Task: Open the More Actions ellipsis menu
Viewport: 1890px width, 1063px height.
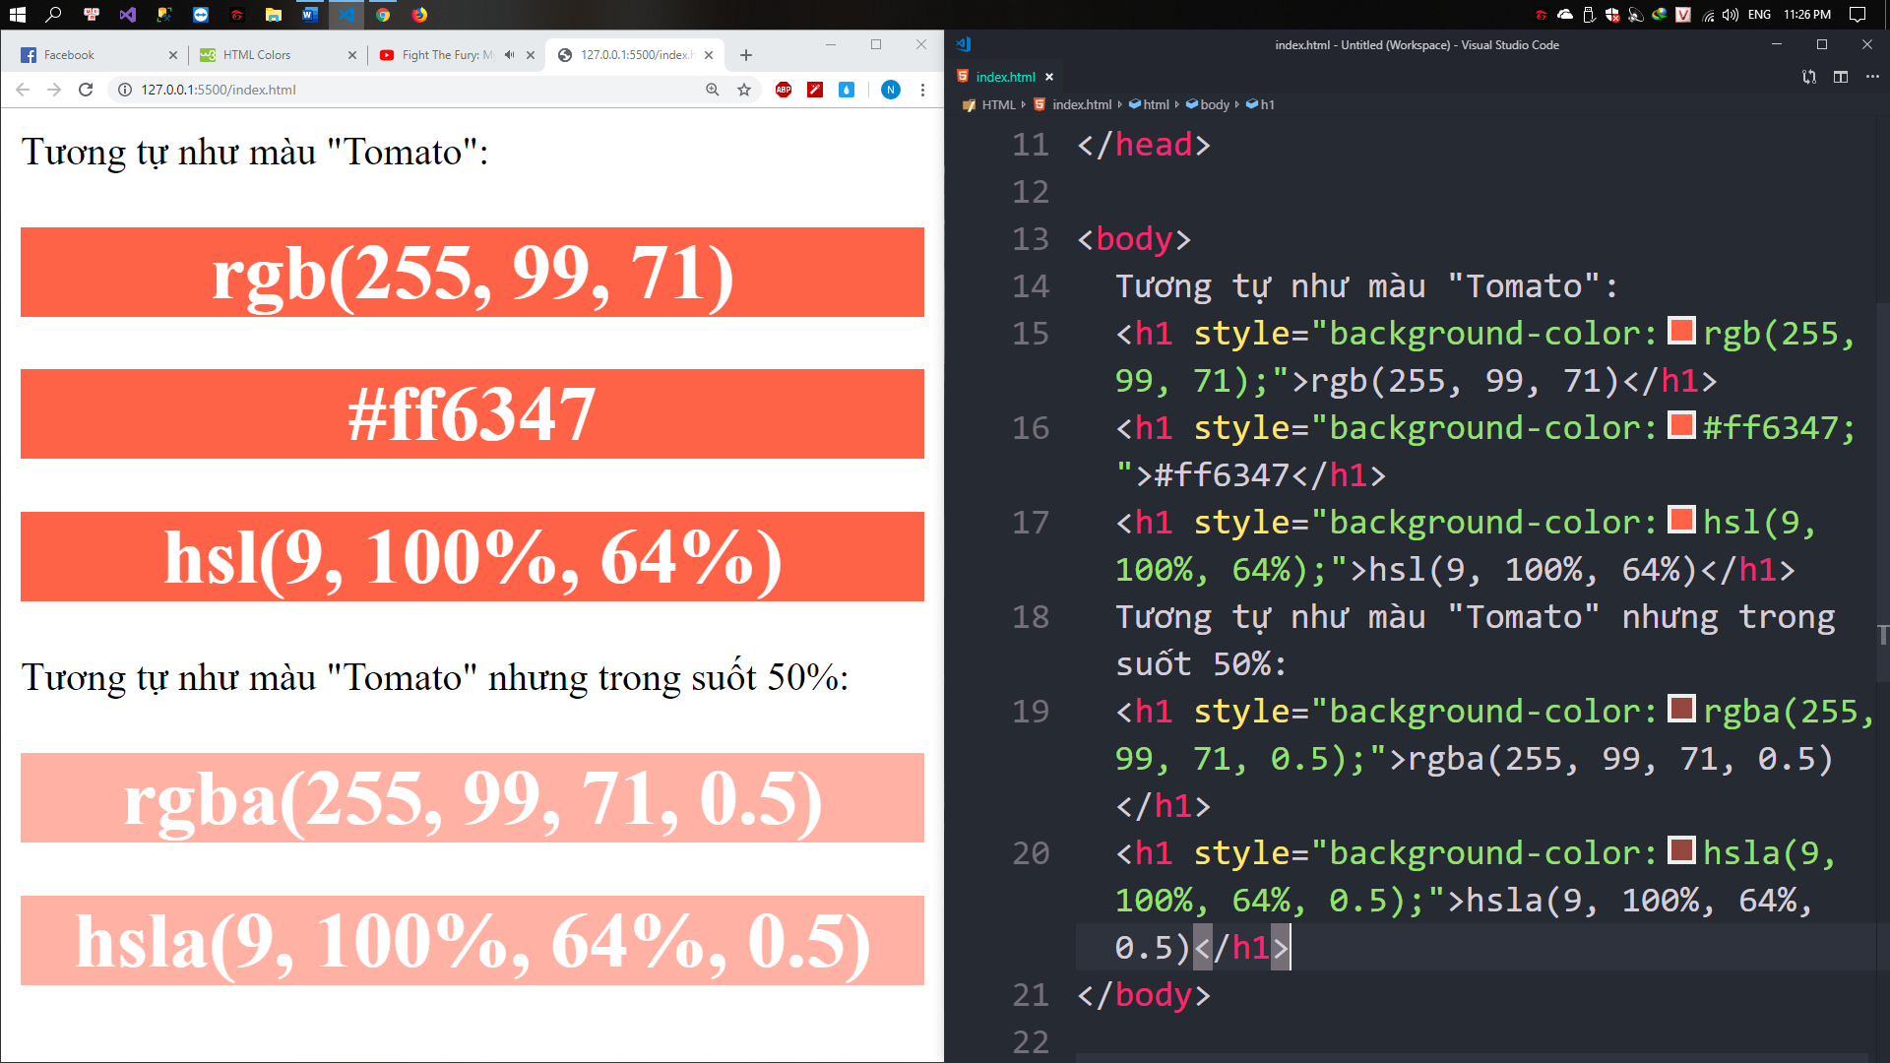Action: click(x=1872, y=77)
